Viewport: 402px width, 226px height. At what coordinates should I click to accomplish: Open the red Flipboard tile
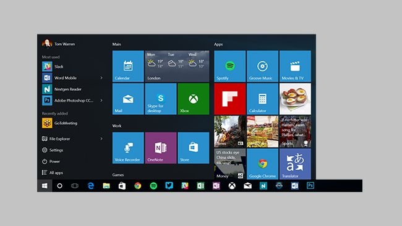229,99
